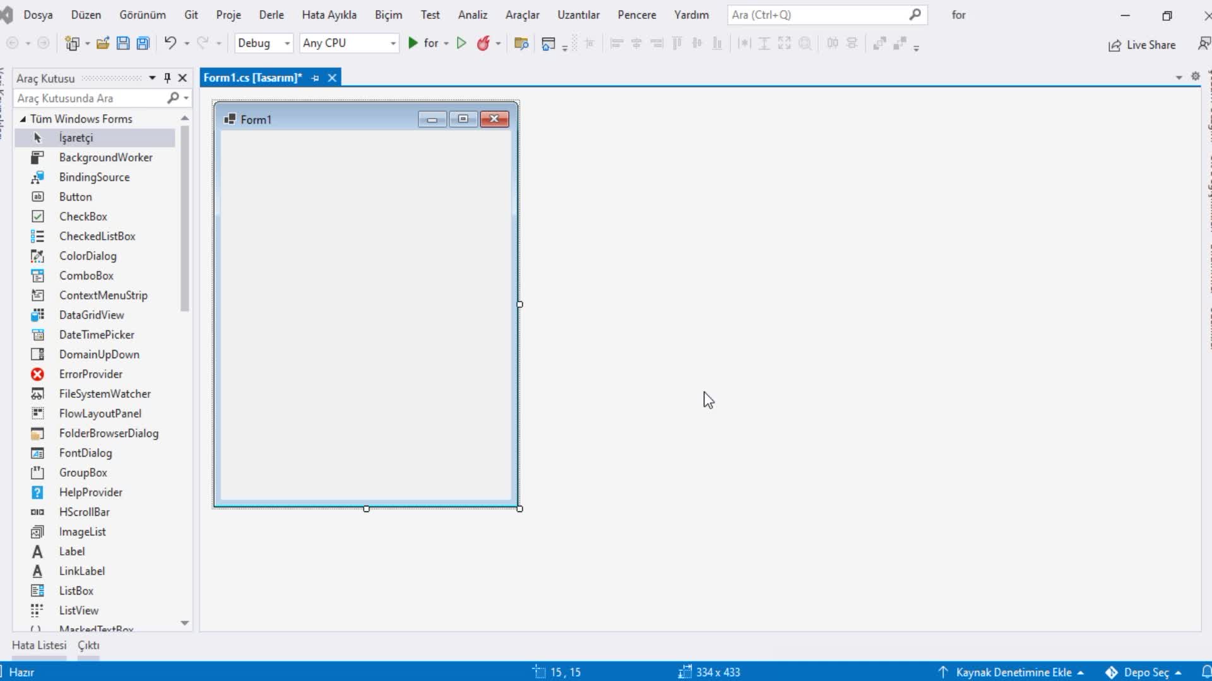Click the Save All files icon
Viewport: 1212px width, 681px height.
(142, 42)
